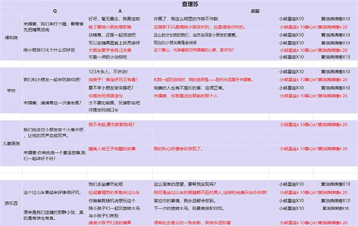Click the red reward cell in the '抢椅子' row

[x=313, y=80]
